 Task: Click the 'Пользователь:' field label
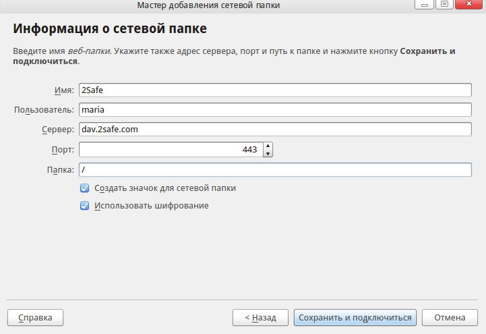pyautogui.click(x=44, y=110)
